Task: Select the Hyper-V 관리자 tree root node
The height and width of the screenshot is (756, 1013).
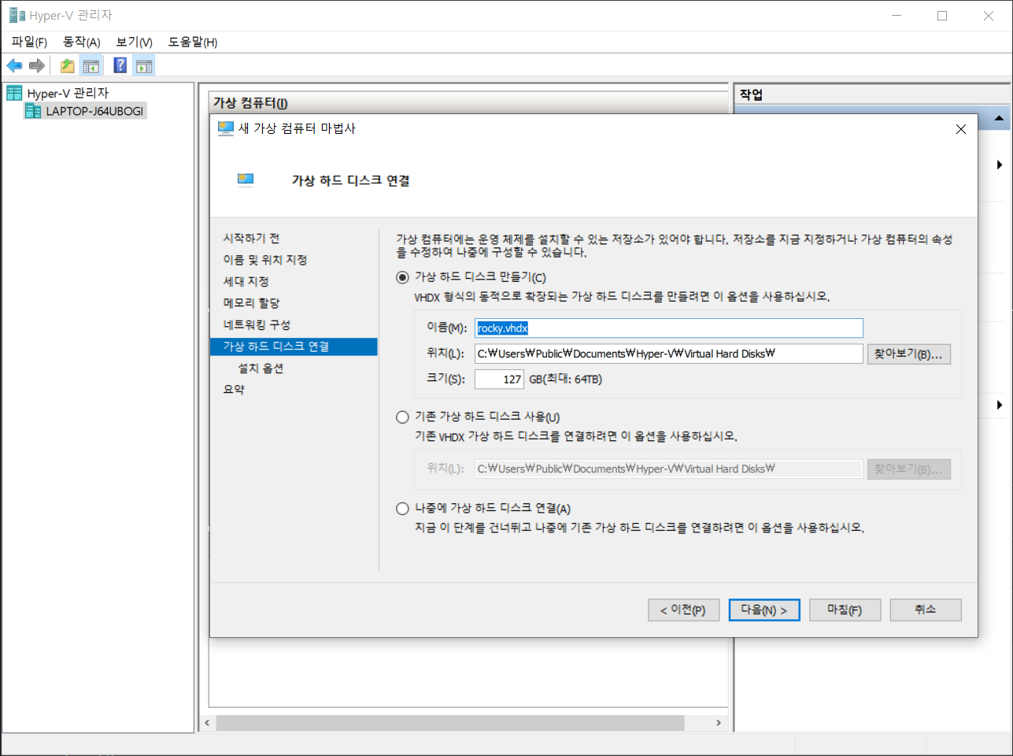Action: coord(68,93)
